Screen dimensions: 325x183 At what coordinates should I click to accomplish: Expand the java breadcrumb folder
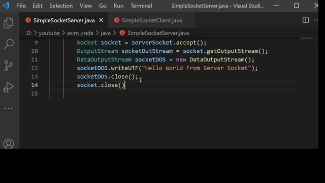coord(106,33)
